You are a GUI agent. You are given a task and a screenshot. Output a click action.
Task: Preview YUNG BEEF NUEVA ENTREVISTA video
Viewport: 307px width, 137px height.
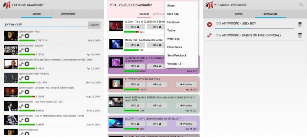point(186,106)
